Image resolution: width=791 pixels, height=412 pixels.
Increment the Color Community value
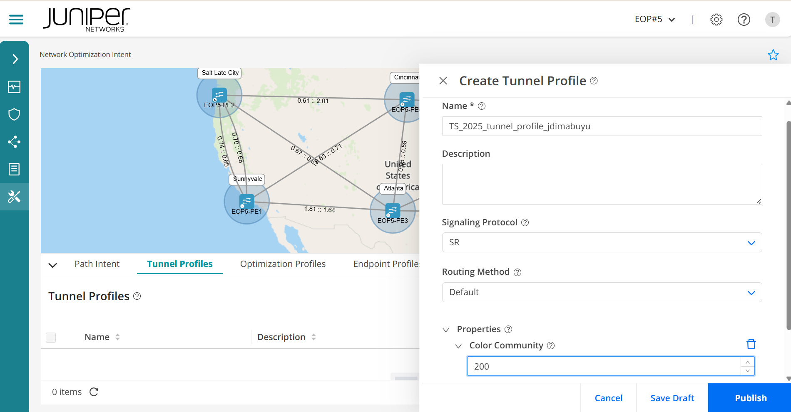click(x=748, y=362)
